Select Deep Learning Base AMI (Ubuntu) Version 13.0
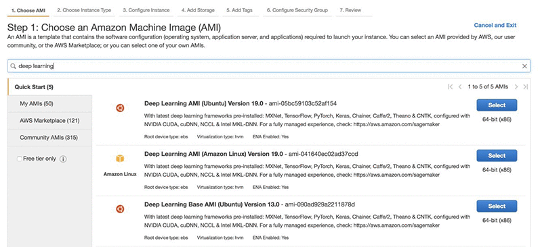This screenshot has width=542, height=247. (x=497, y=206)
